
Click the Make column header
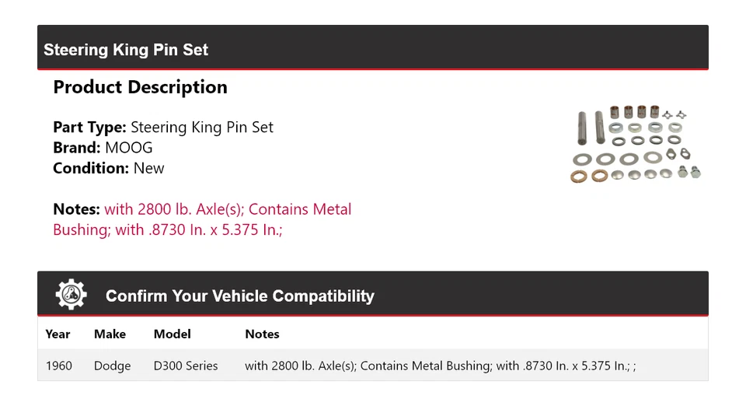[110, 334]
